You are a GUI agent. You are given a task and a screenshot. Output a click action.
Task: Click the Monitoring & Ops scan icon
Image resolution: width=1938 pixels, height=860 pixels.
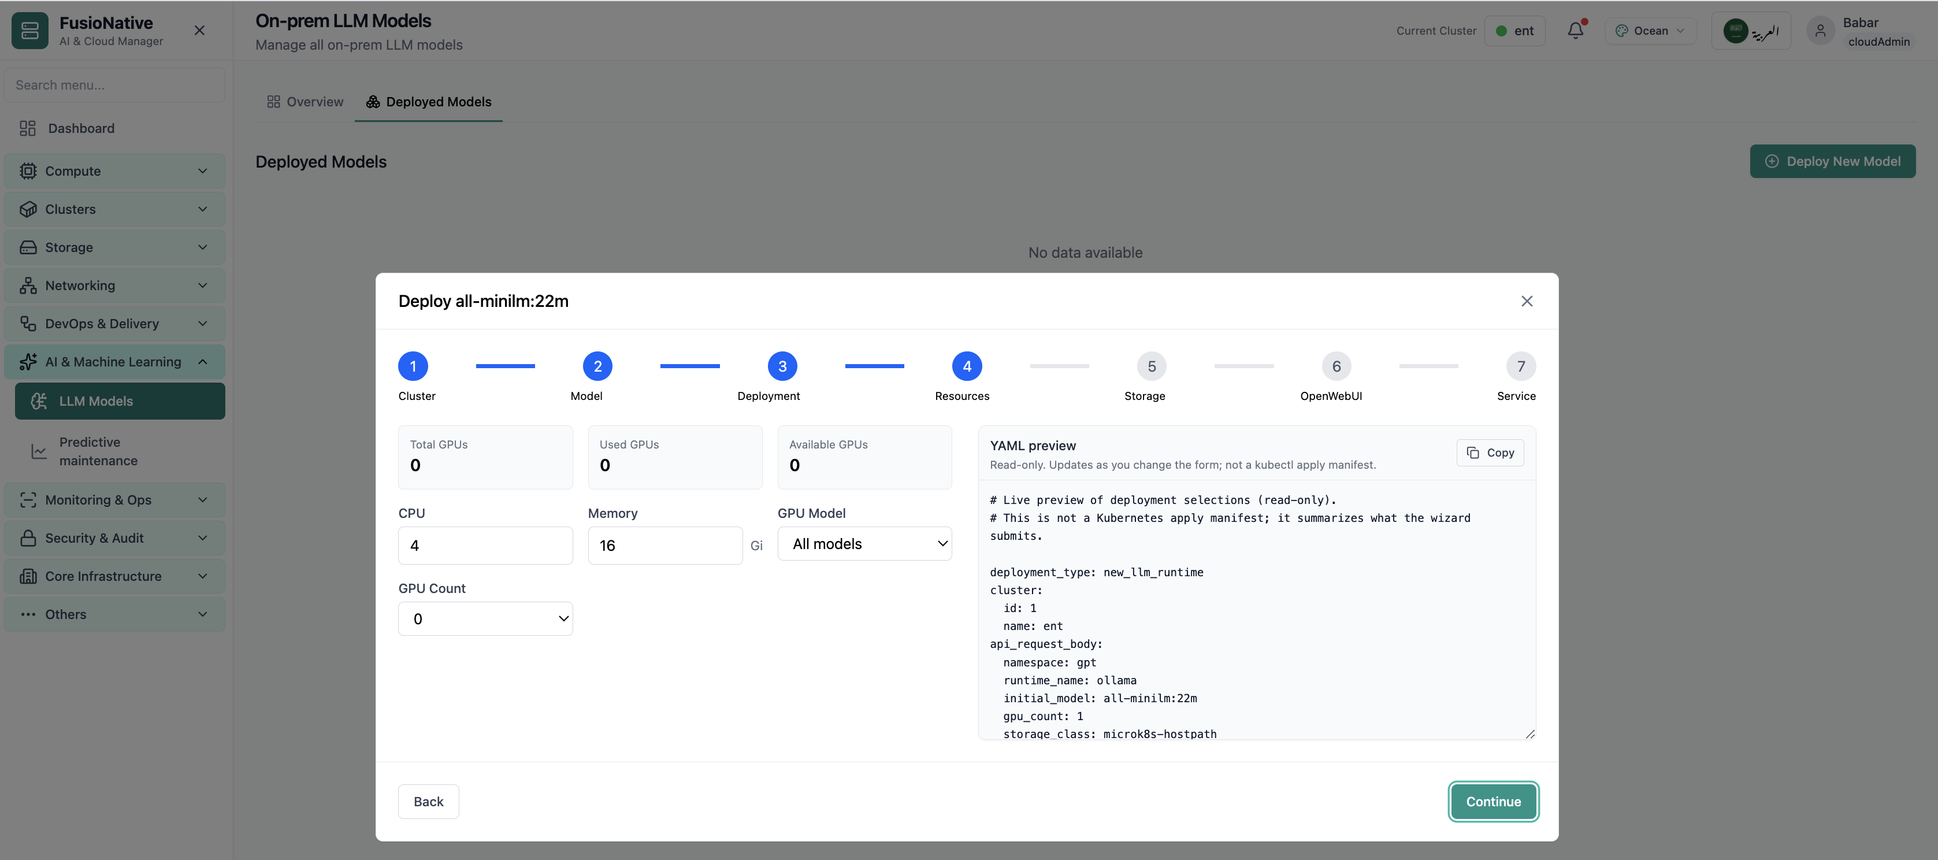(x=28, y=499)
